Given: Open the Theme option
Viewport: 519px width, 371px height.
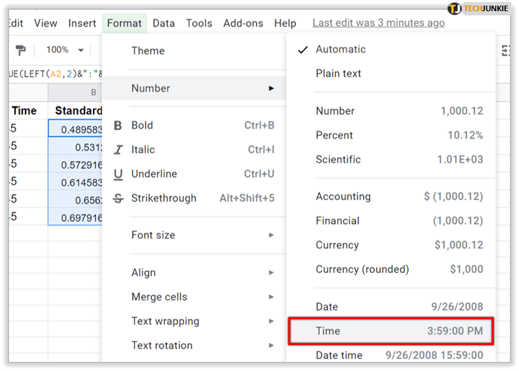Looking at the screenshot, I should click(148, 50).
